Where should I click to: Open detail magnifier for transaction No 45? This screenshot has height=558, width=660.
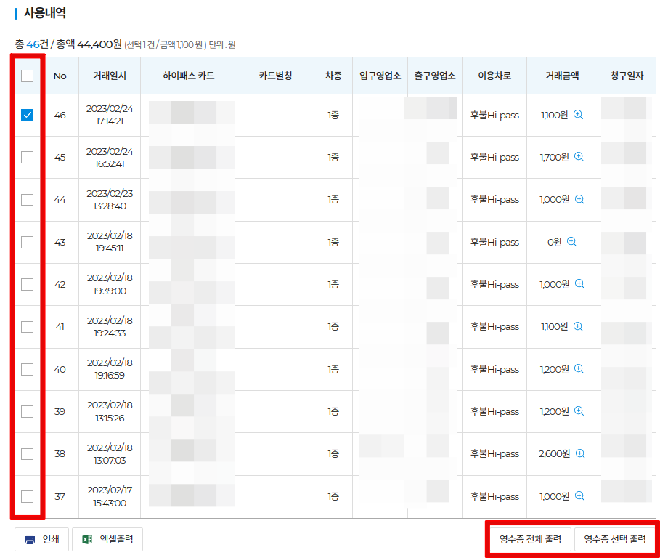tap(579, 157)
